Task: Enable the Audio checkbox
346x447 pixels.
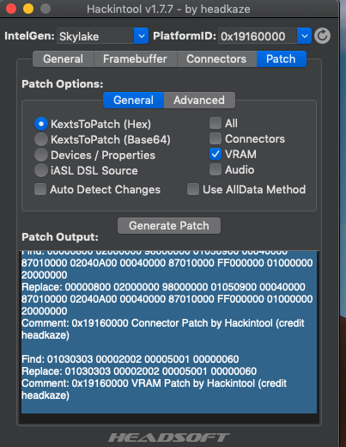Action: [215, 169]
